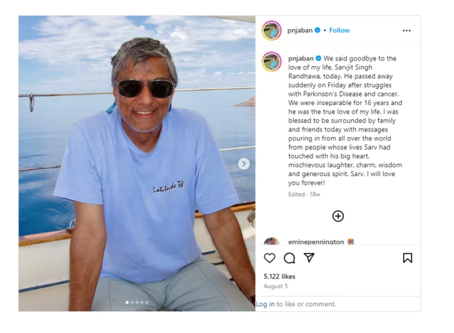Share the post using the paper plane icon
The image size is (454, 333).
click(309, 258)
